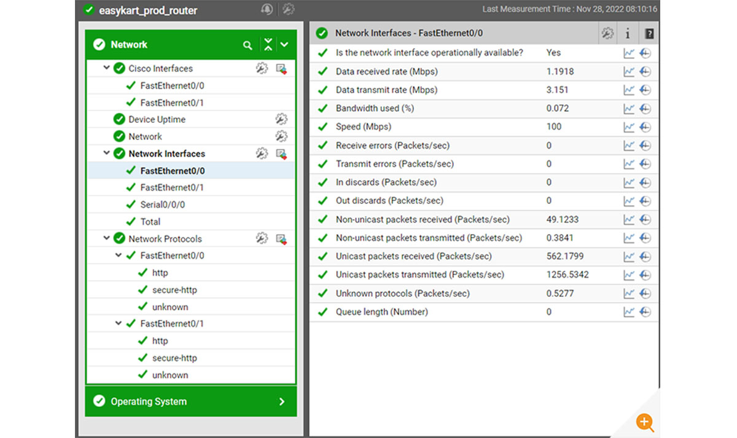Click Last Measurement Time text

(570, 9)
